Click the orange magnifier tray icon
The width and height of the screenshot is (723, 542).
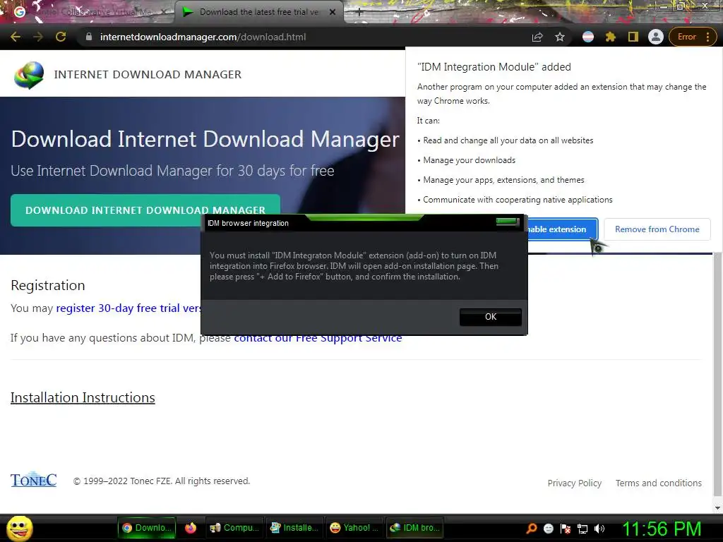click(x=532, y=529)
